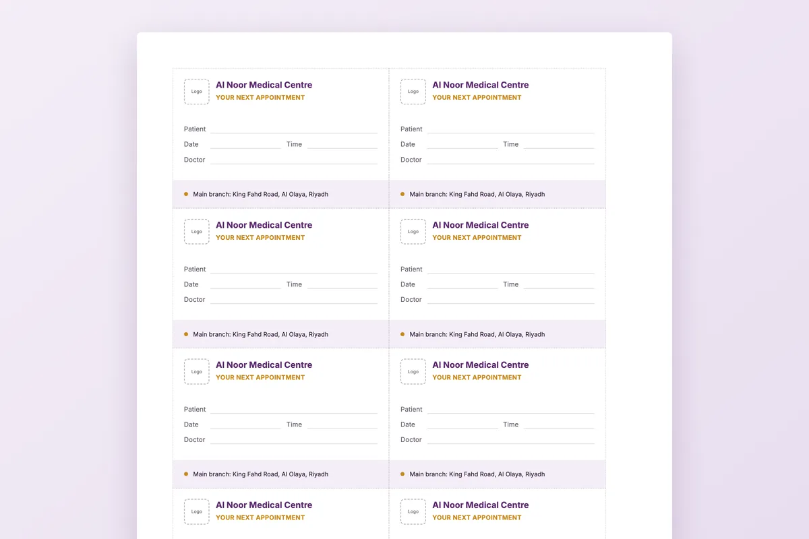Click 'Al Noor Medical Centre' in bottom-right cut-off card
The width and height of the screenshot is (809, 539).
click(x=481, y=505)
